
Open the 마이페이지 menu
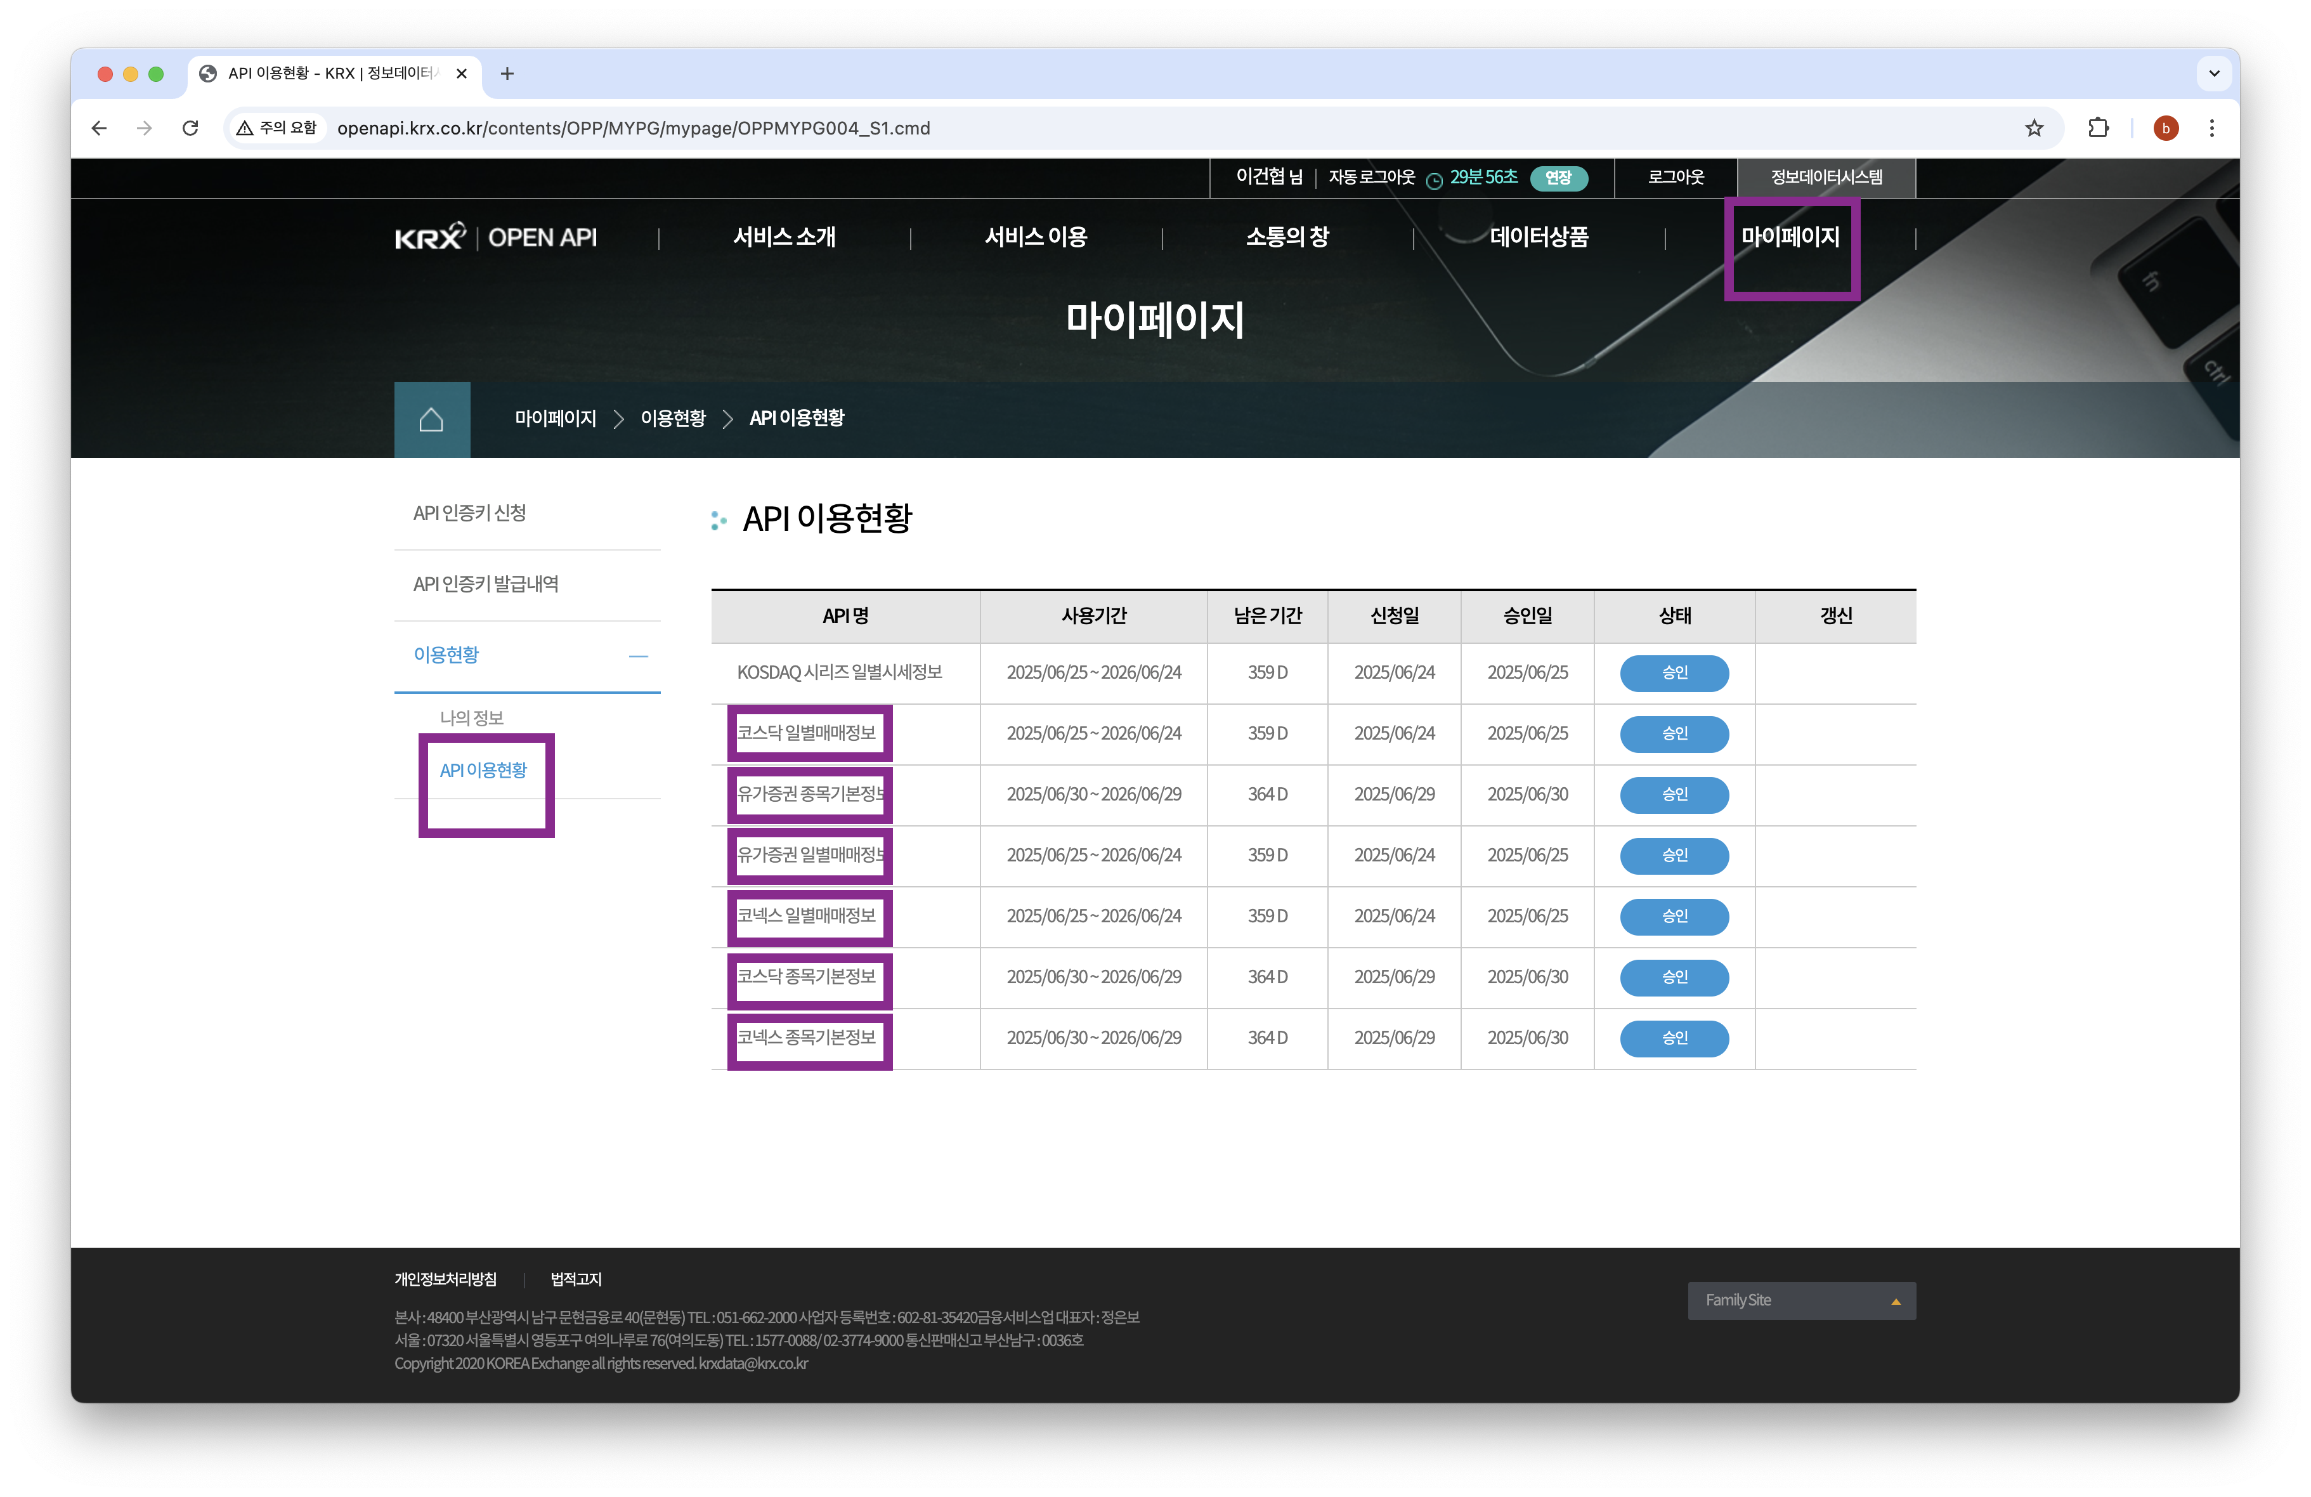(x=1790, y=237)
